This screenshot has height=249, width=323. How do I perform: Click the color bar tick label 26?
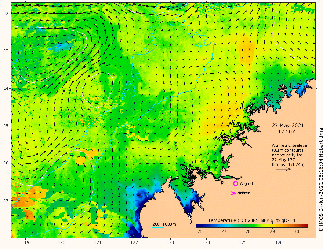pos(200,231)
